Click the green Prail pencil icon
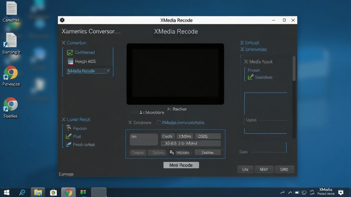The height and width of the screenshot is (197, 351). pyautogui.click(x=69, y=136)
